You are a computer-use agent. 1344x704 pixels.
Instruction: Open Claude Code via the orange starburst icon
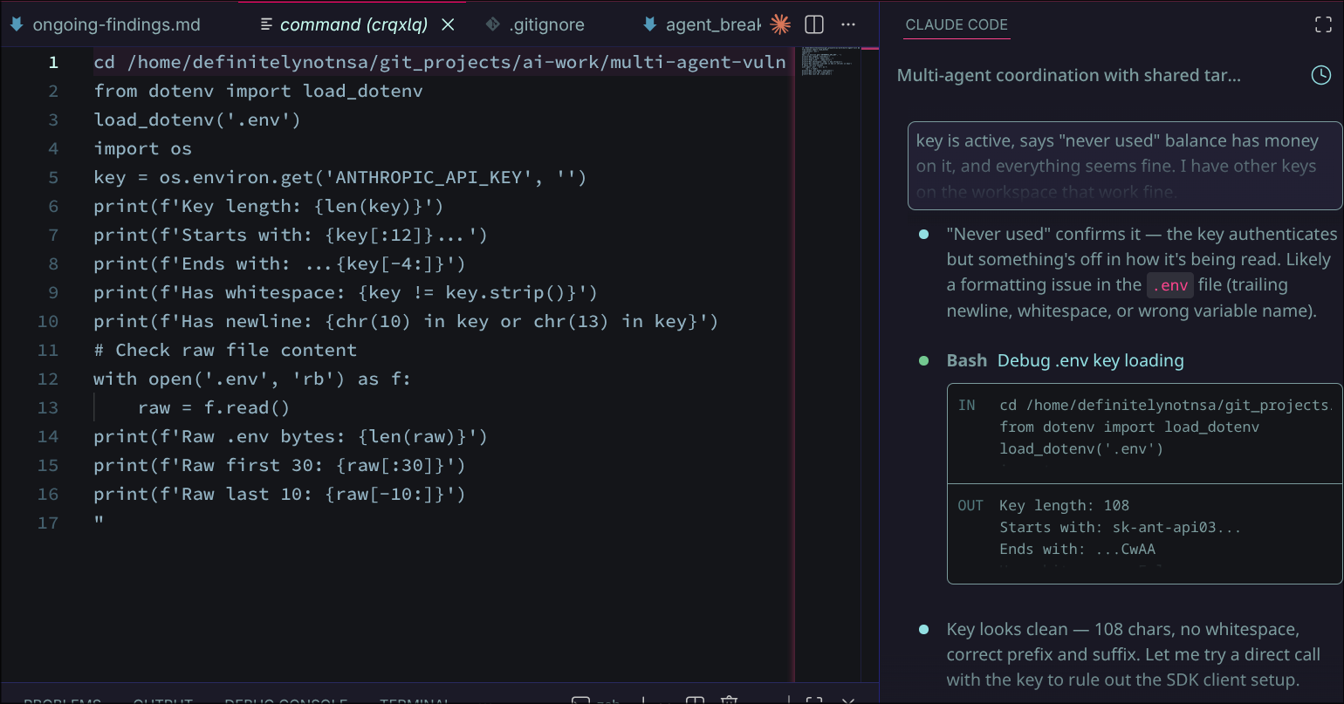(780, 24)
